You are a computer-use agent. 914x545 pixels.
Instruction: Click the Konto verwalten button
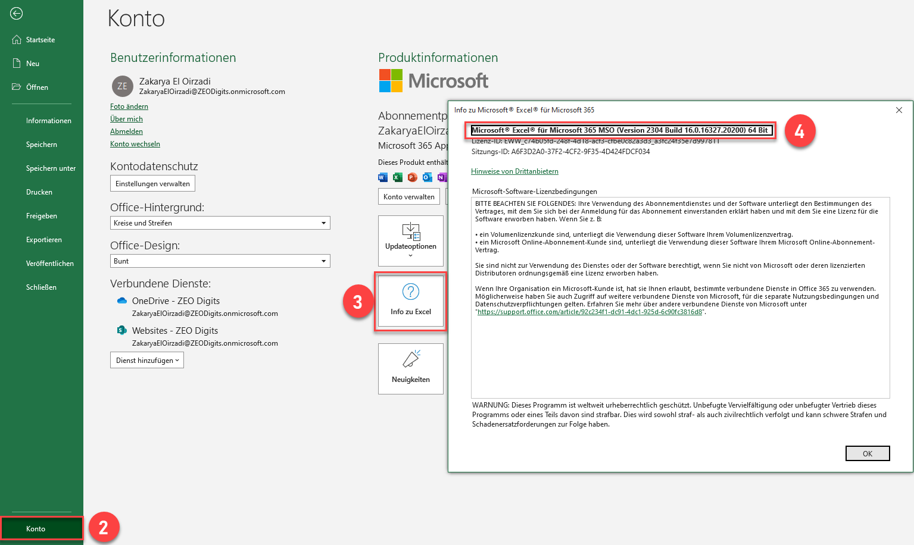point(409,196)
